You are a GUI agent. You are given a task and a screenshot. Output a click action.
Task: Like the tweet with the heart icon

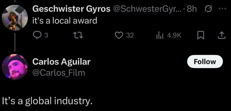pos(119,35)
